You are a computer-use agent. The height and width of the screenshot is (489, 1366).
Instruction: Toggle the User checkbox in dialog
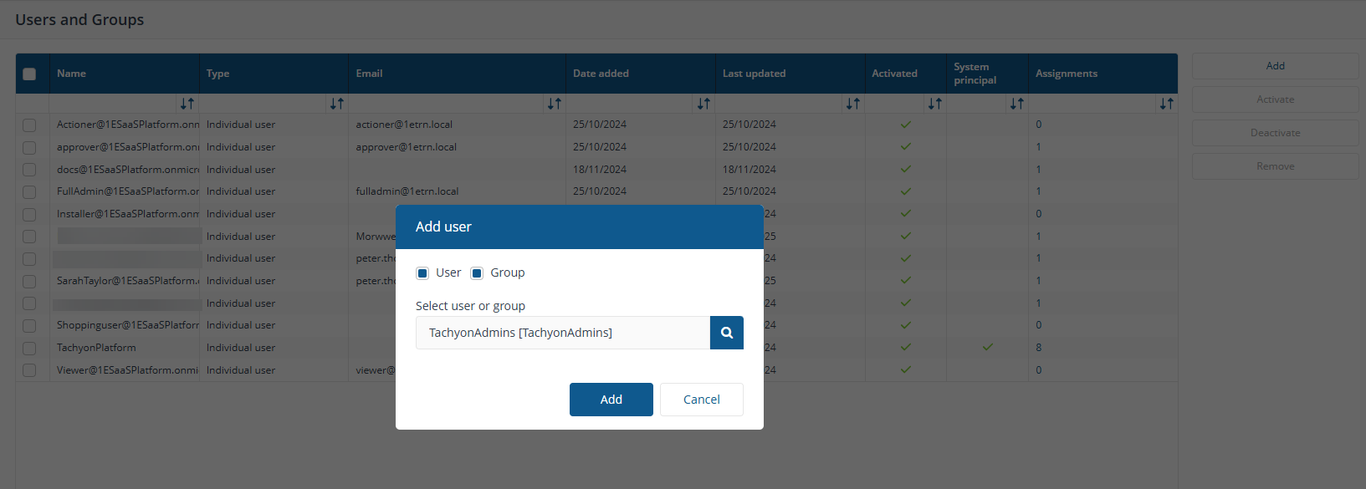pyautogui.click(x=422, y=273)
